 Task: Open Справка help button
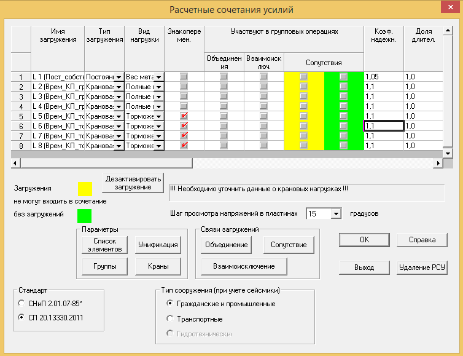[x=422, y=240]
